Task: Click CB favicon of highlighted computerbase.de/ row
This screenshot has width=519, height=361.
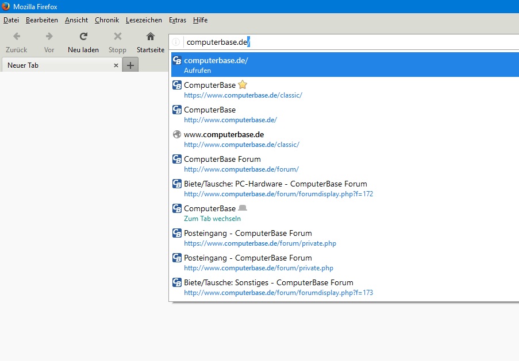Action: pyautogui.click(x=177, y=60)
